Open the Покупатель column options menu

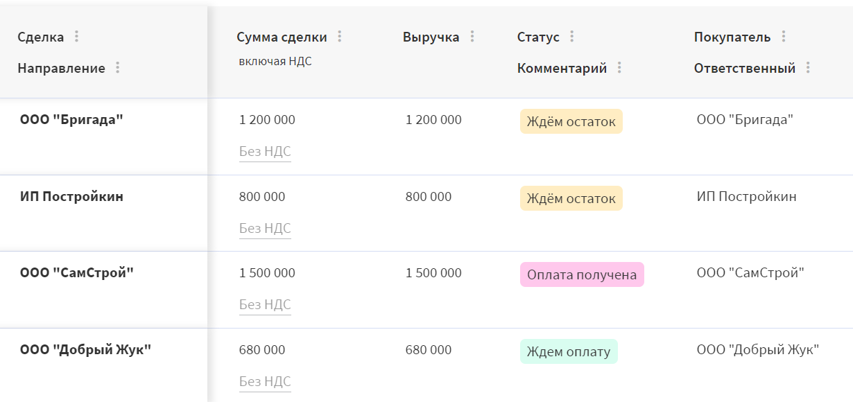coord(784,37)
